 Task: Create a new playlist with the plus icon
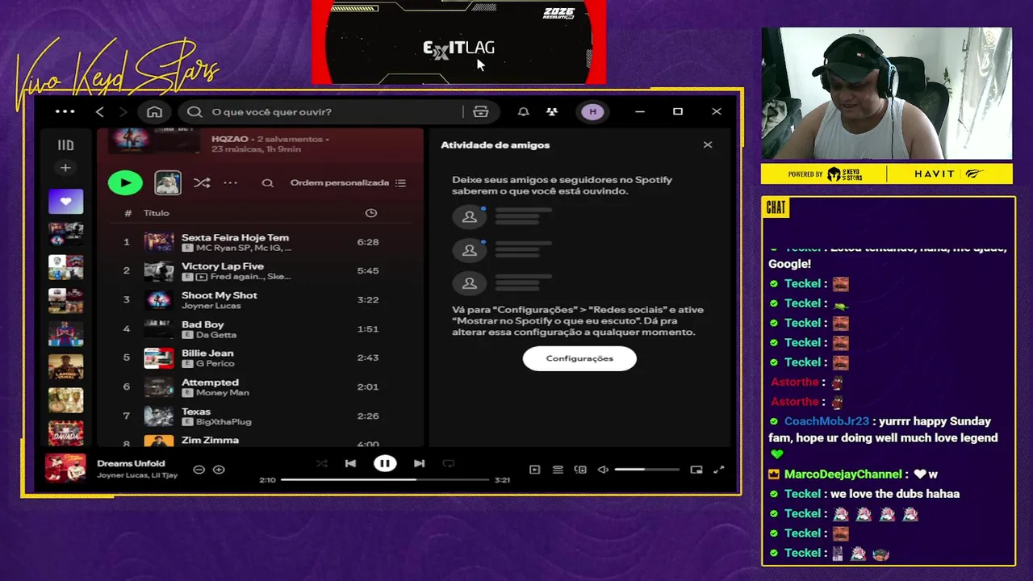pyautogui.click(x=65, y=168)
